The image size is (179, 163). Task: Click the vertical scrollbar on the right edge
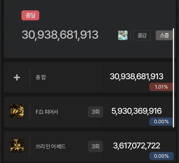click(173, 78)
